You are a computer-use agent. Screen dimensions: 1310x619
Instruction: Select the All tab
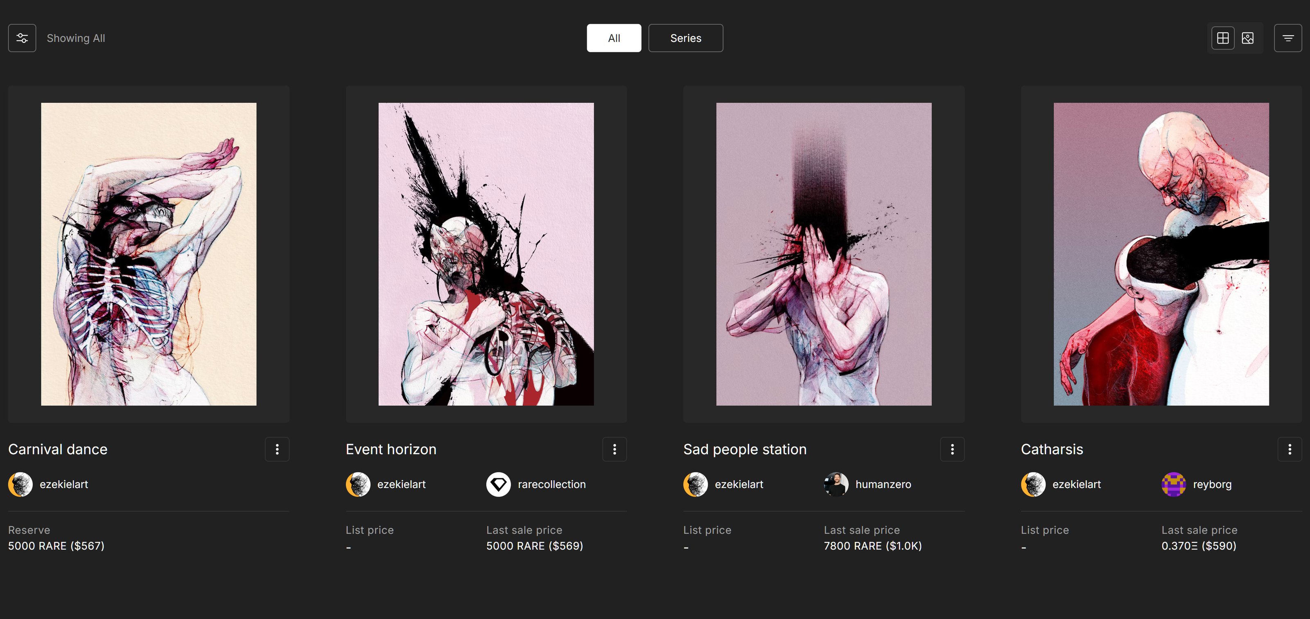tap(614, 38)
